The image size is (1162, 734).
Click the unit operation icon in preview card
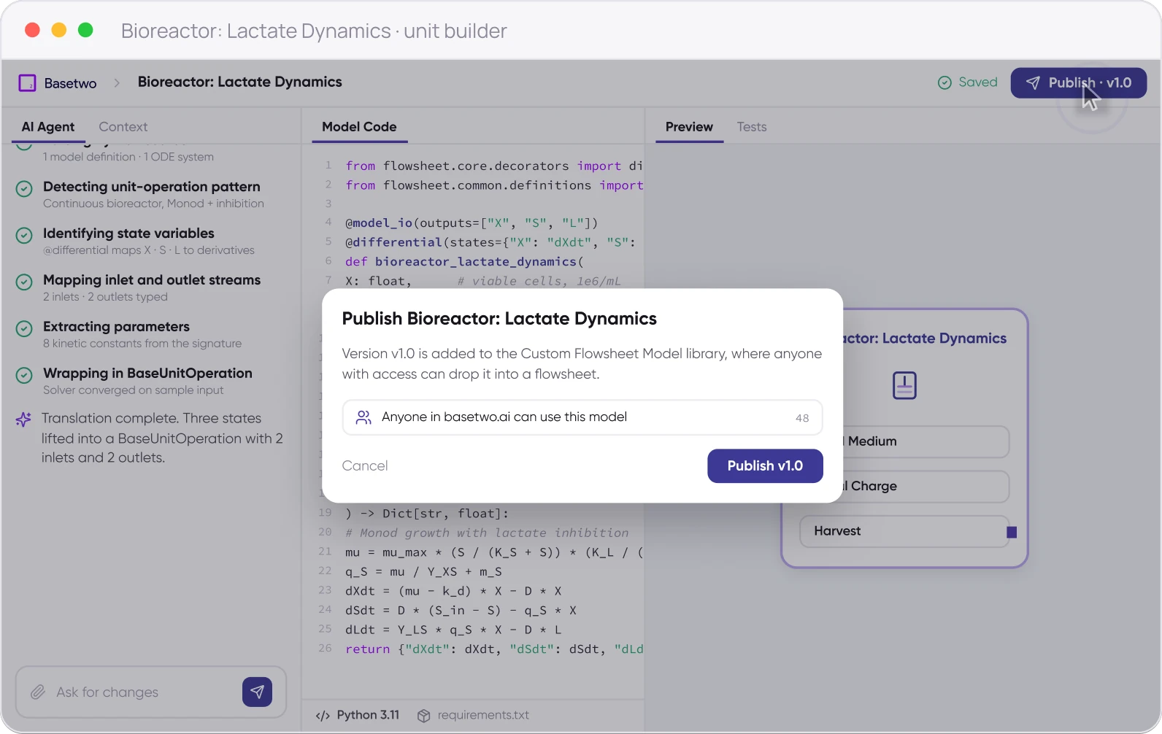904,385
